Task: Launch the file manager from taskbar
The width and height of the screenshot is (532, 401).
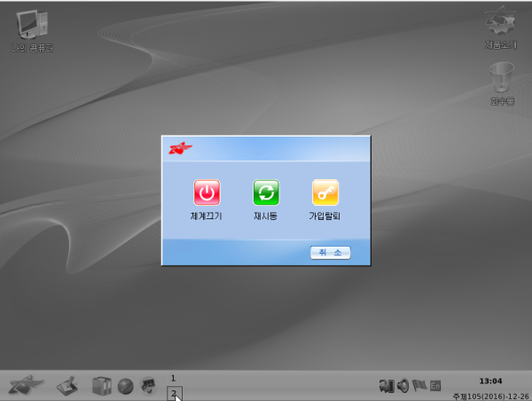Action: pyautogui.click(x=102, y=386)
